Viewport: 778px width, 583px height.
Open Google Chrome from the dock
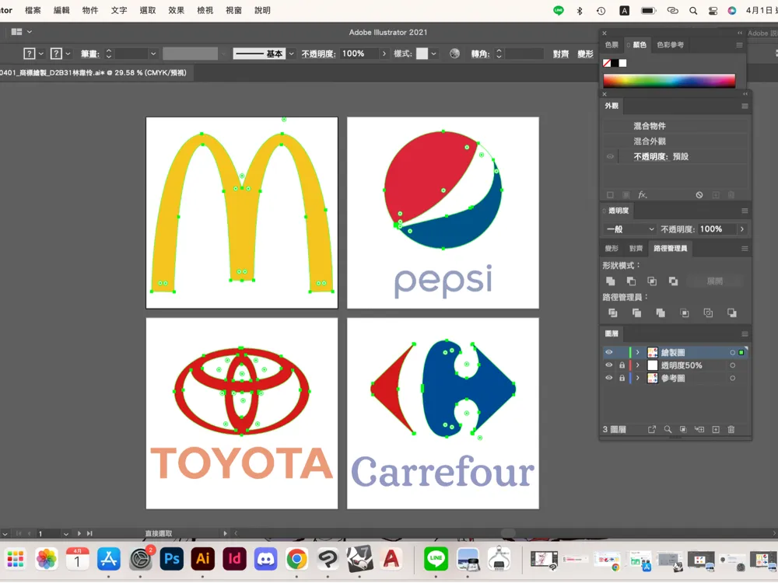point(296,559)
